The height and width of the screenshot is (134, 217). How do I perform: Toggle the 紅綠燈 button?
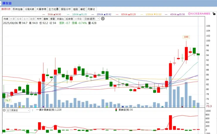click(69, 19)
